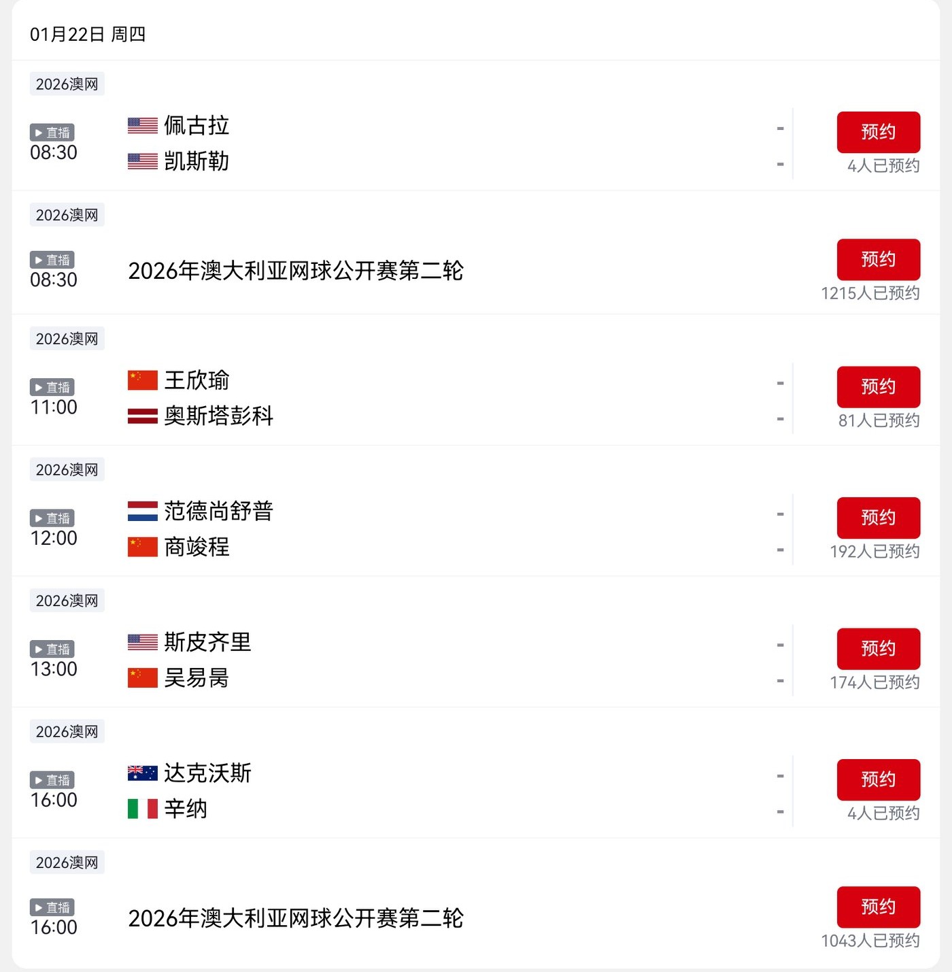The width and height of the screenshot is (952, 972).
Task: Click the 直播 icon above 11:00
Action: point(52,387)
